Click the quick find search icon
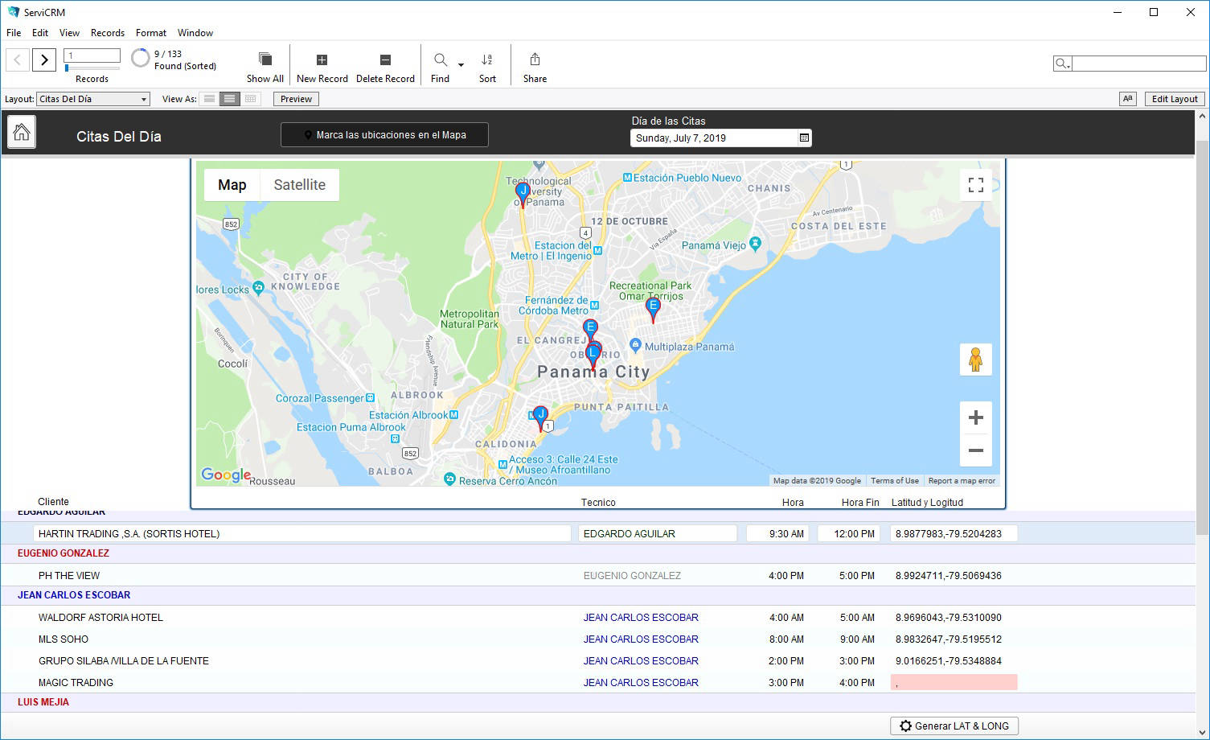The height and width of the screenshot is (740, 1210). coord(1062,64)
